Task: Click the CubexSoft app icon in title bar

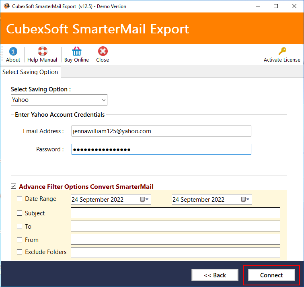Action: pos(6,6)
